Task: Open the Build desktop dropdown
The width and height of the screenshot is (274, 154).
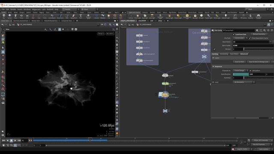Action: pyautogui.click(x=71, y=9)
